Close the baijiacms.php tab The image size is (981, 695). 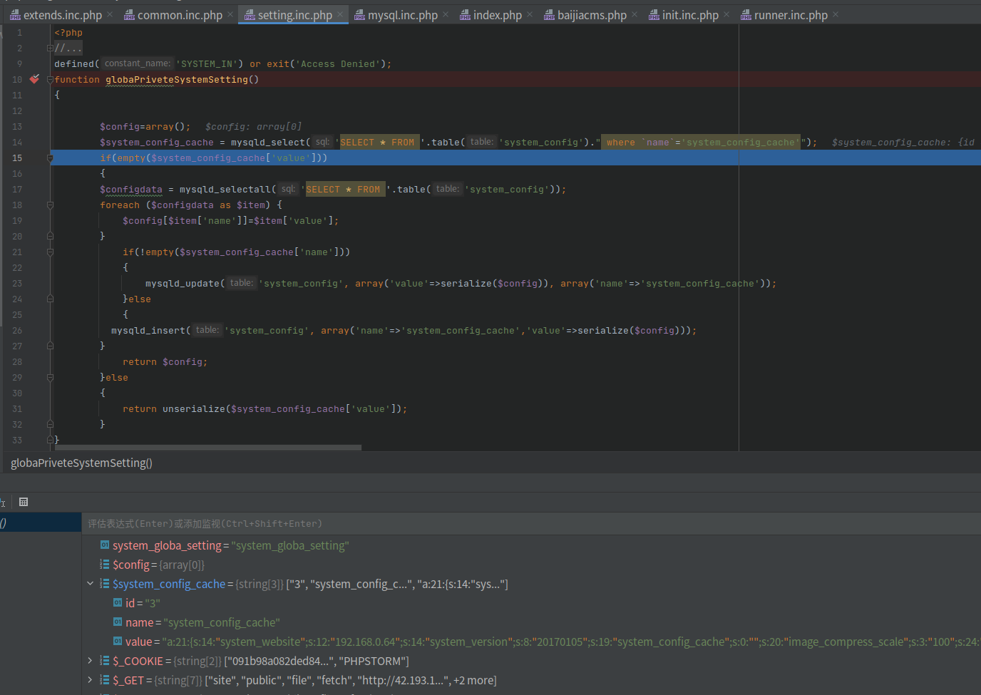point(635,15)
